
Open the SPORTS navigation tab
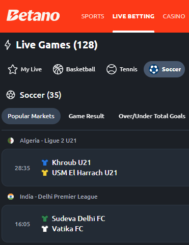click(x=93, y=16)
